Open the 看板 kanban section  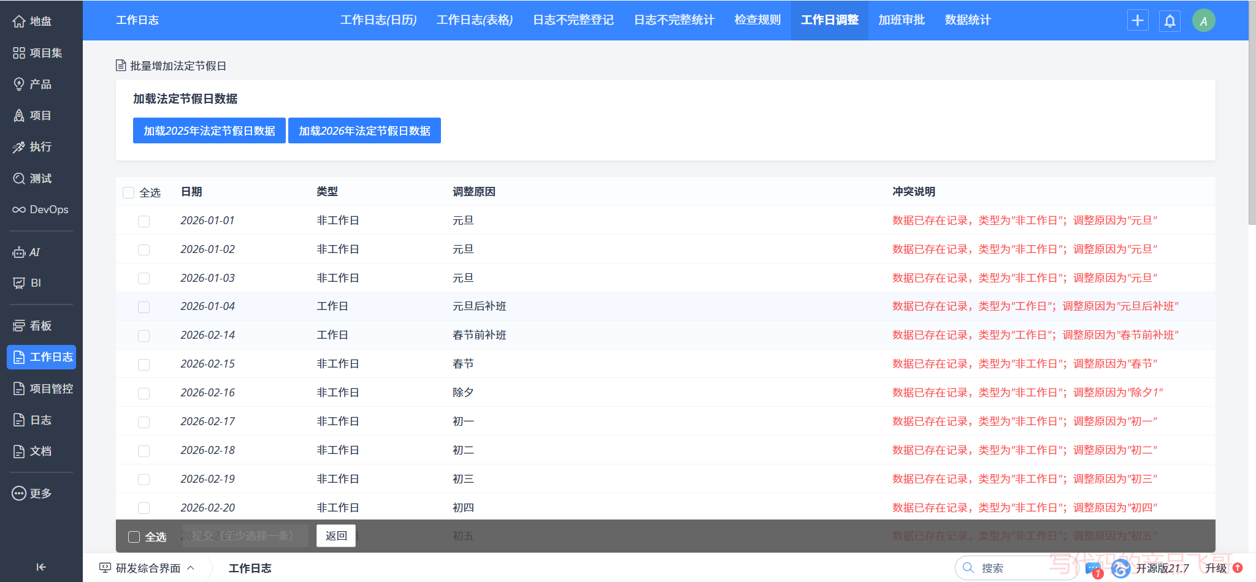[x=37, y=325]
